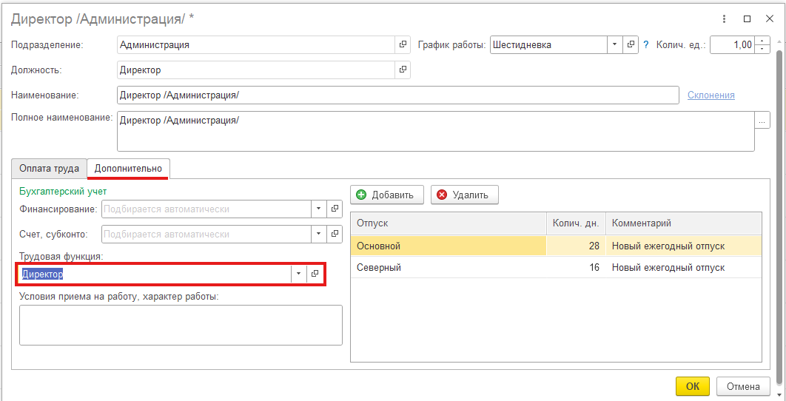Screen dimensions: 786x401
Task: Switch to the Оплата труда tab
Action: click(x=49, y=169)
